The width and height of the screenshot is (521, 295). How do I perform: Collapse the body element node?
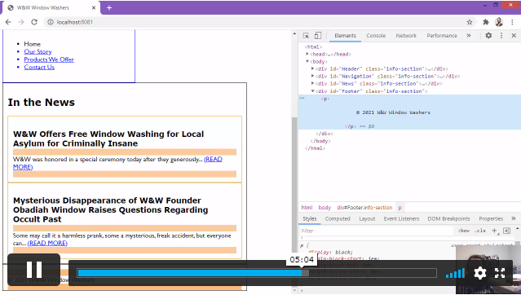tap(307, 61)
